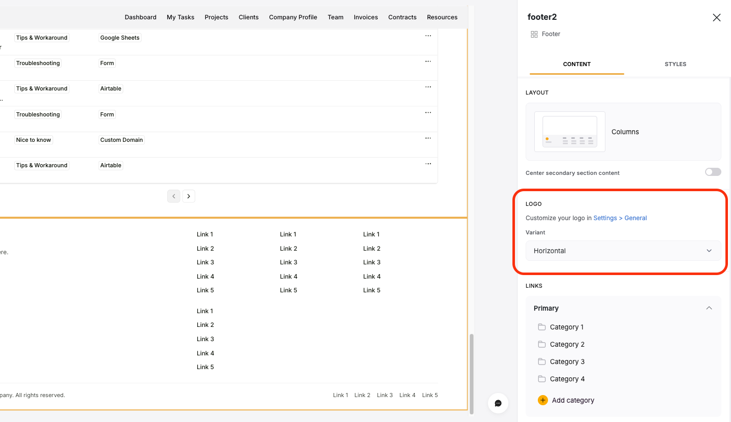Open Company Profile navigation item
This screenshot has width=731, height=422.
pos(293,17)
